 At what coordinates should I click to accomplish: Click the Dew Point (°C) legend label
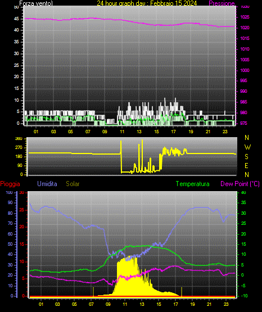pos(240,184)
